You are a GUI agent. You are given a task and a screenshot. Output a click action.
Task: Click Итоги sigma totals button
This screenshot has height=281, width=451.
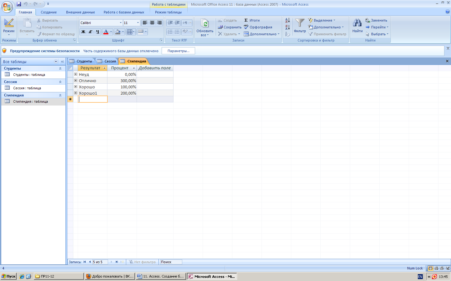pos(252,20)
